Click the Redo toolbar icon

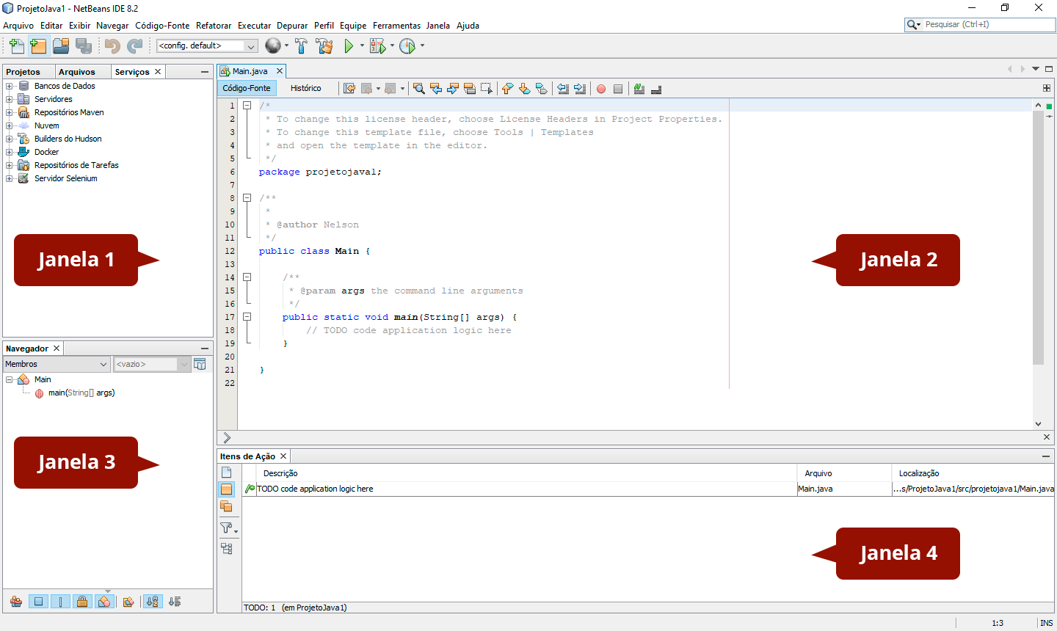[x=135, y=46]
